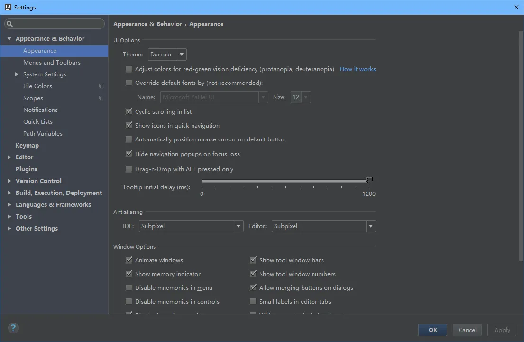Enable Drag-n-Drop with ALT pressed only
This screenshot has height=342, width=524.
tap(129, 169)
